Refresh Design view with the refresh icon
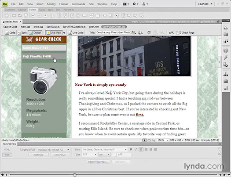This screenshot has width=231, height=177. point(149,33)
